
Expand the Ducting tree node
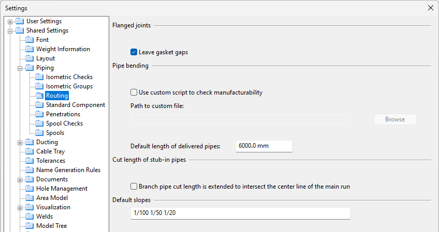click(20, 142)
